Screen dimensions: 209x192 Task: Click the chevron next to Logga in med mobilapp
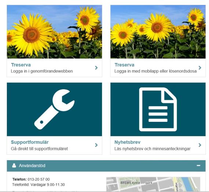pyautogui.click(x=200, y=68)
